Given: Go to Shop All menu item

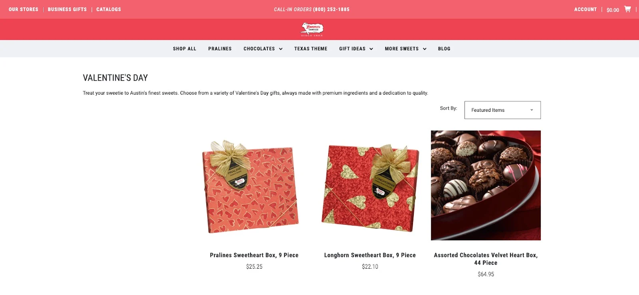Looking at the screenshot, I should tap(185, 49).
